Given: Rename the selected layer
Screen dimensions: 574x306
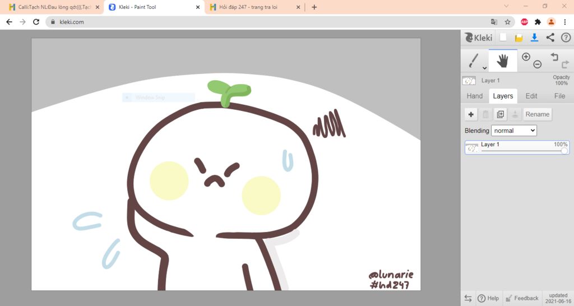Looking at the screenshot, I should point(538,114).
